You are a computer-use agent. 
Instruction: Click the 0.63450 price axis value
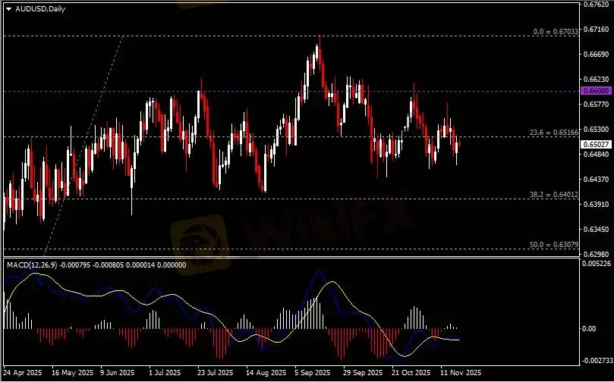click(x=596, y=229)
